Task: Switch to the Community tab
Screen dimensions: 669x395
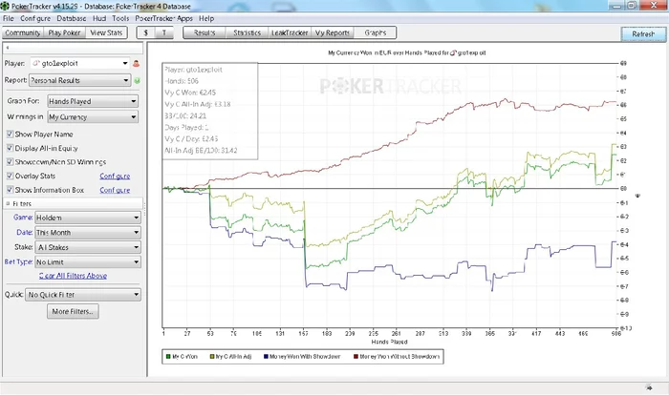Action: tap(23, 32)
